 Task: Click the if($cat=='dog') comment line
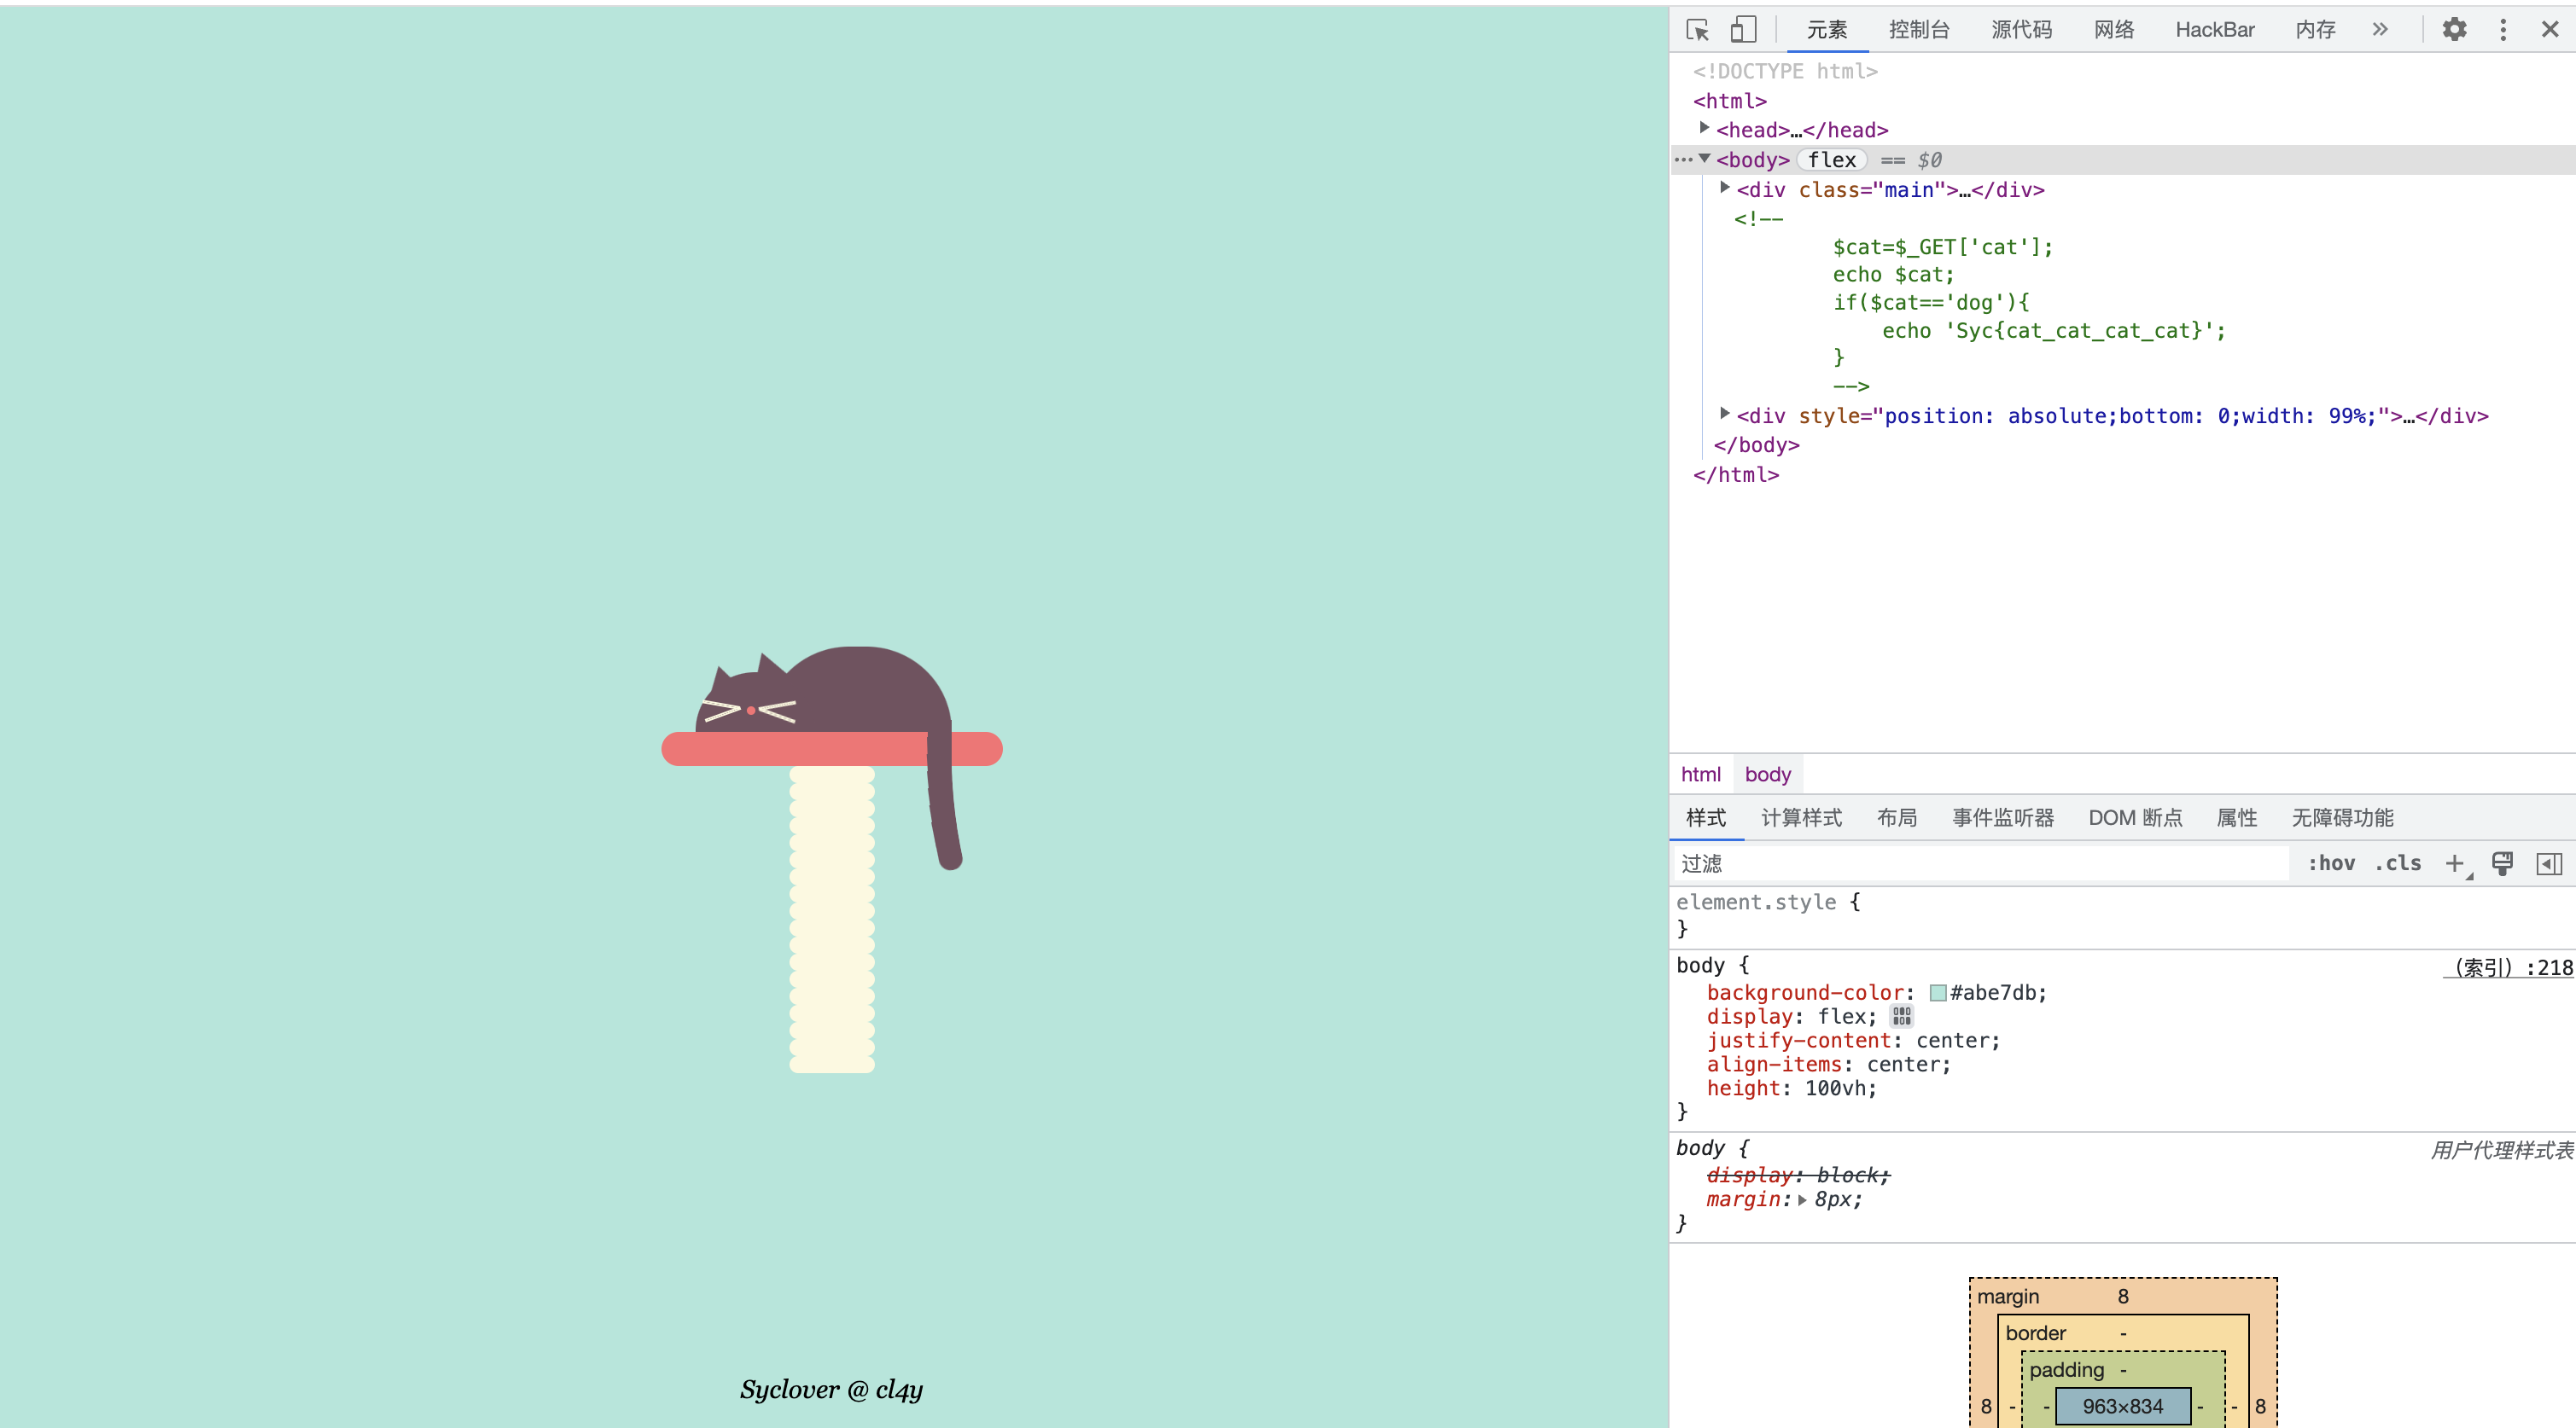pyautogui.click(x=1930, y=303)
